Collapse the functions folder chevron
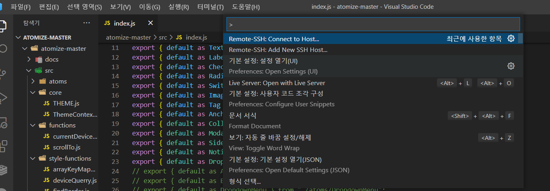550x191 pixels. click(x=33, y=125)
